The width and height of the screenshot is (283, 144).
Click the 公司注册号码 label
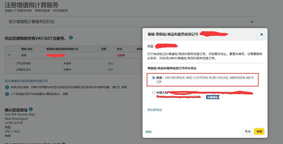[x=23, y=63]
